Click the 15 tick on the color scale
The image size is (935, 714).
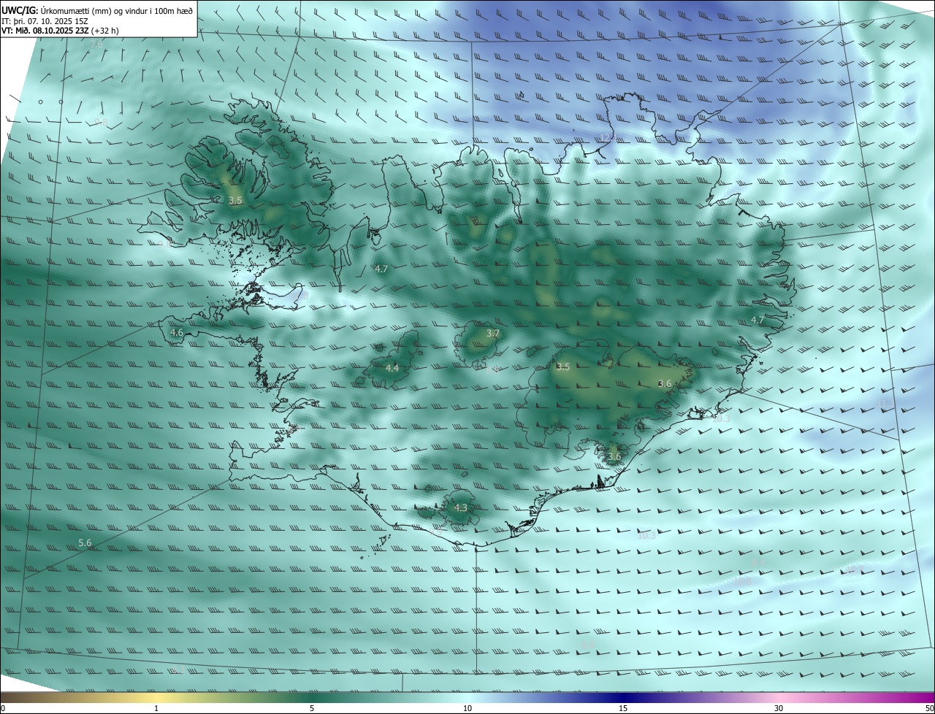click(x=623, y=708)
